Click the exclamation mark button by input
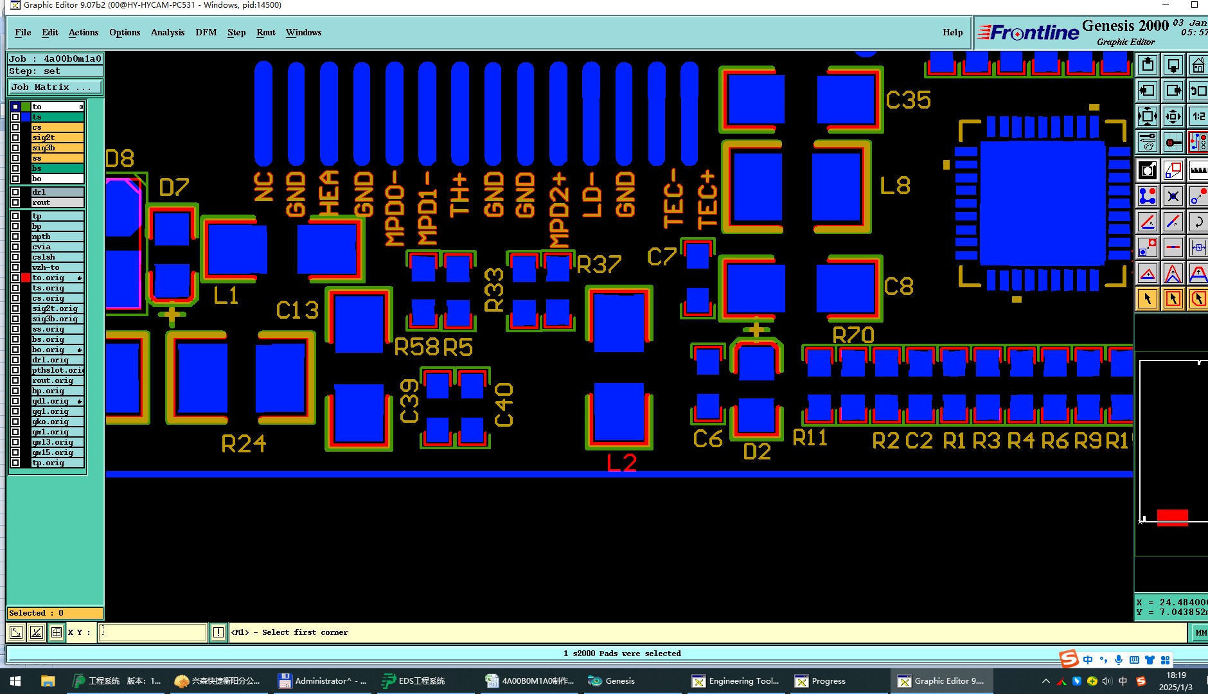 point(218,632)
